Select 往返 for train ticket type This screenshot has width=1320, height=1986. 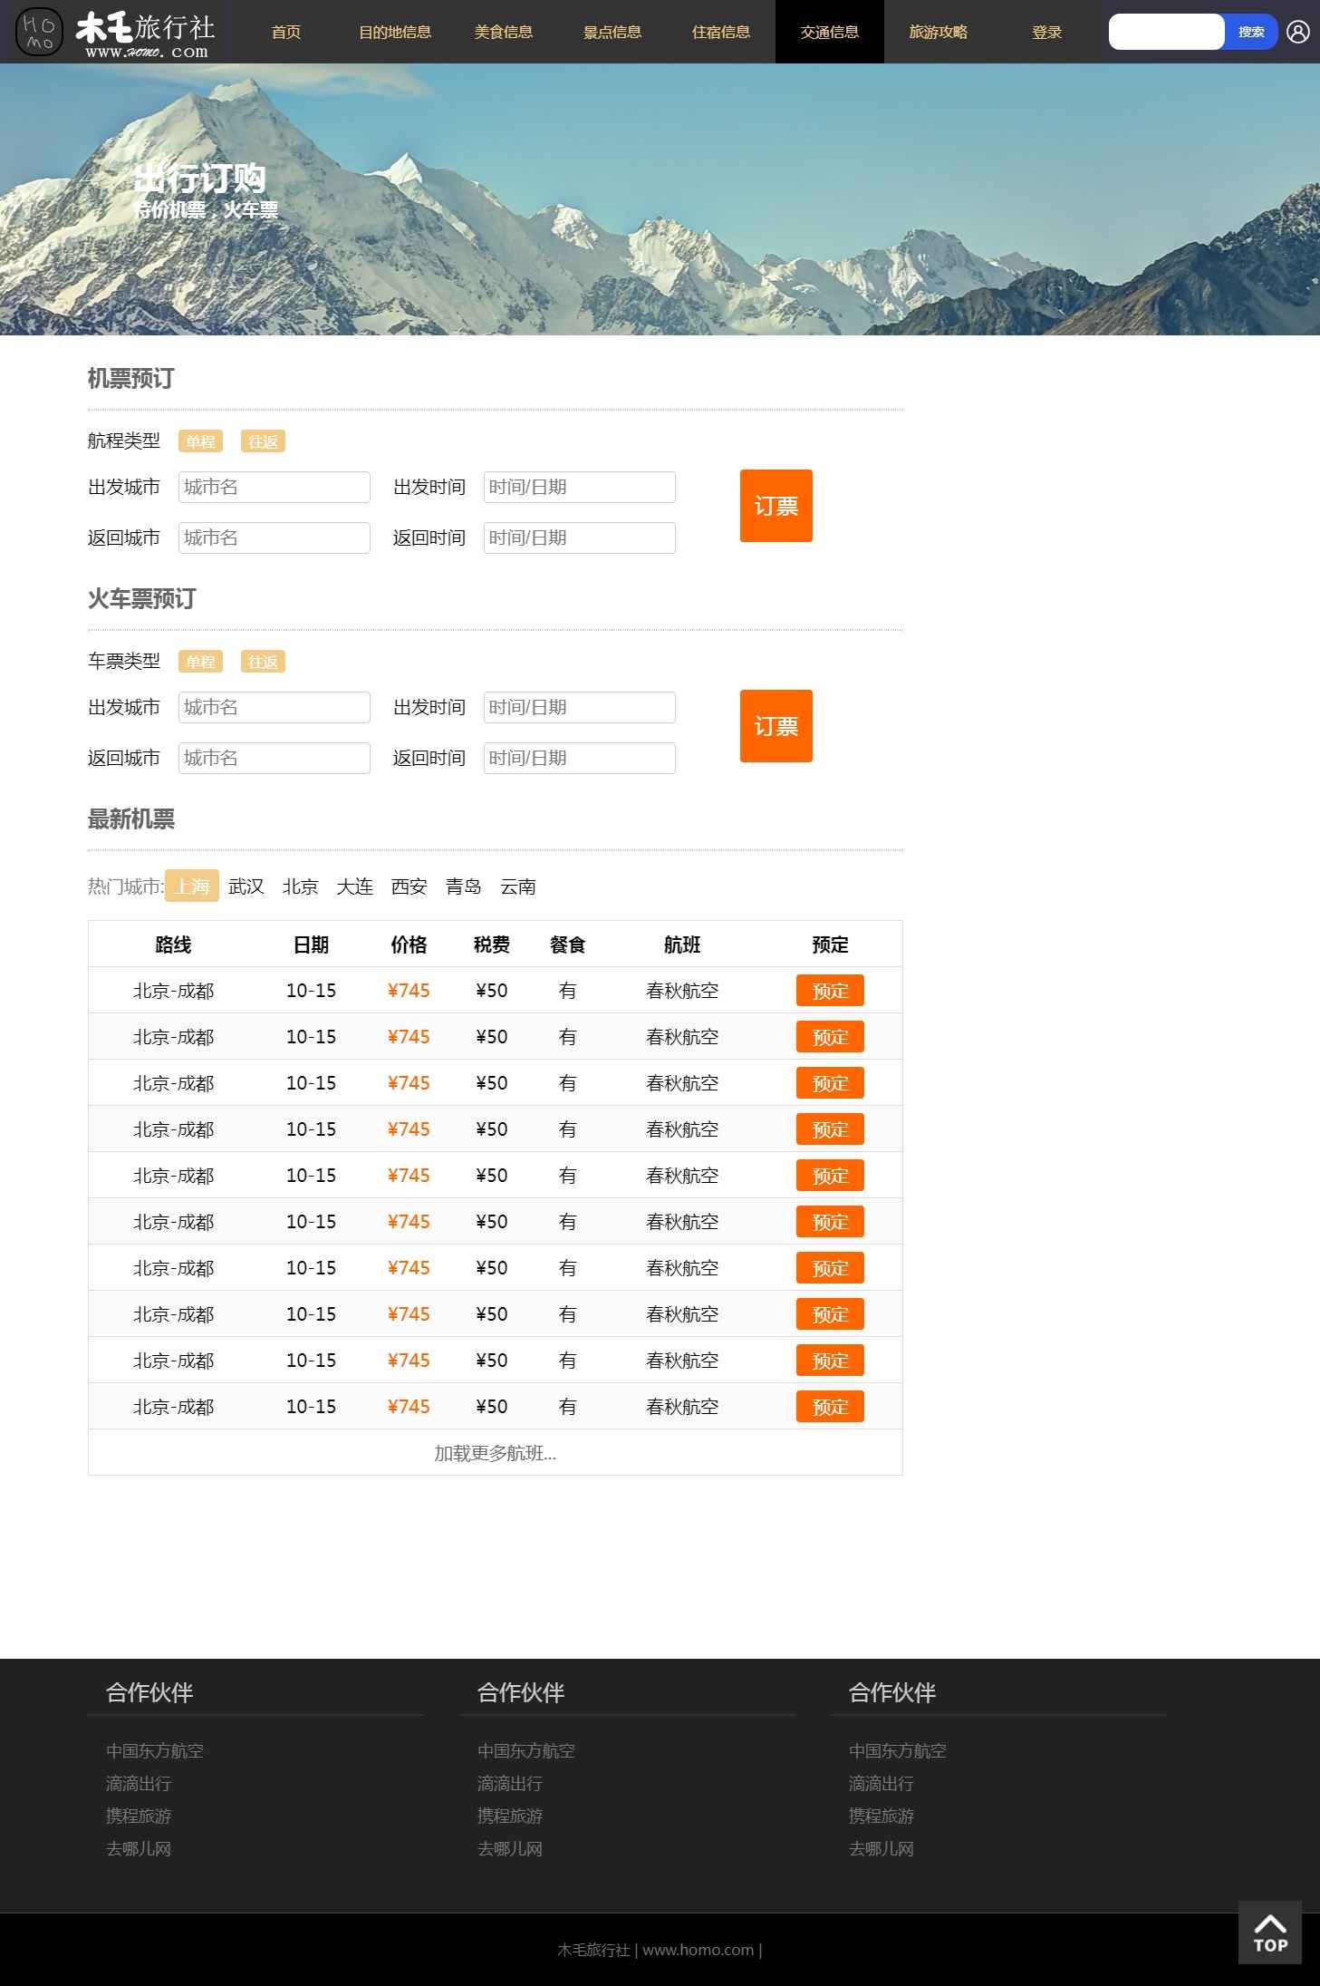(x=263, y=662)
